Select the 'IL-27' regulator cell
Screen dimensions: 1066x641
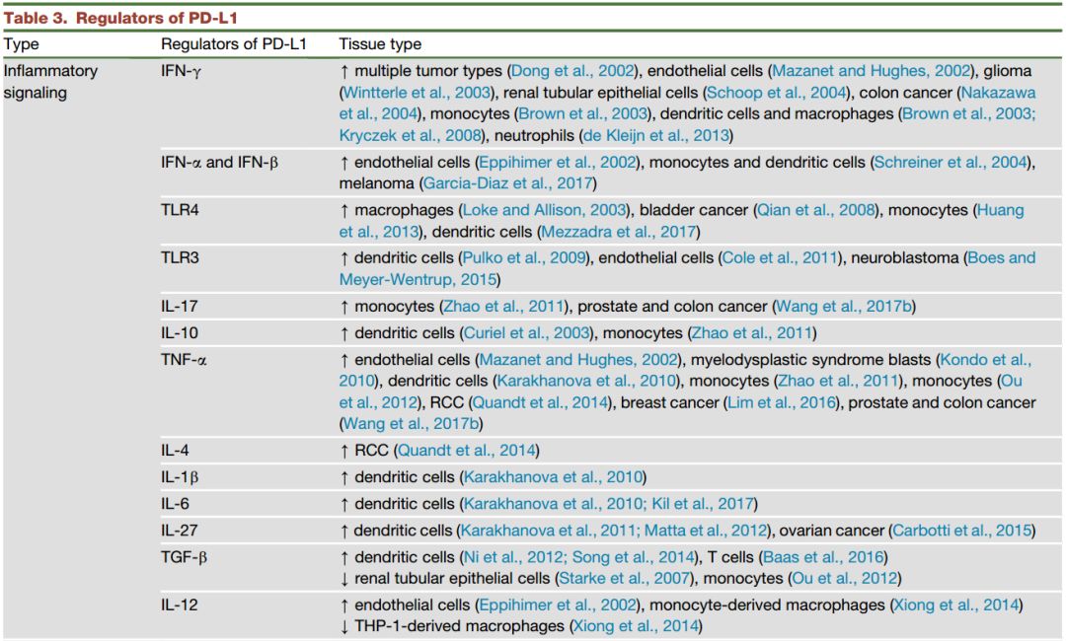tap(179, 531)
